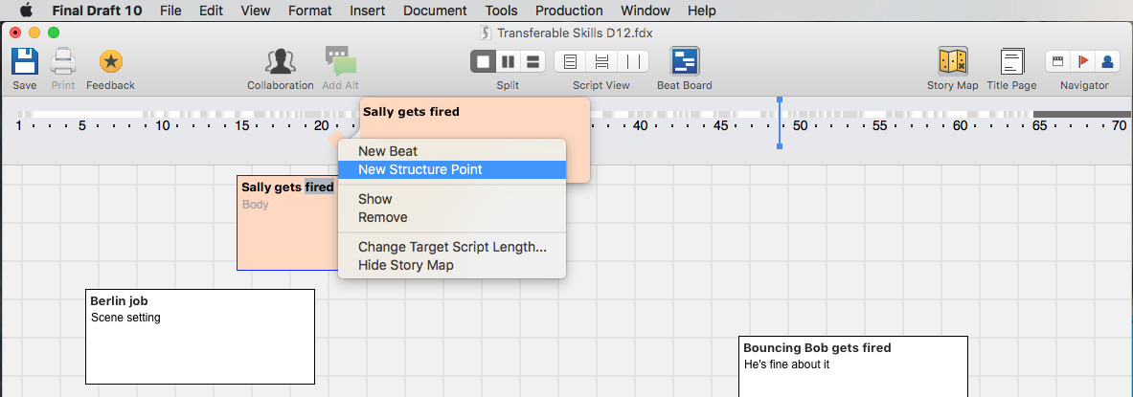Click the Print toolbar icon
The image size is (1133, 397).
tap(63, 62)
